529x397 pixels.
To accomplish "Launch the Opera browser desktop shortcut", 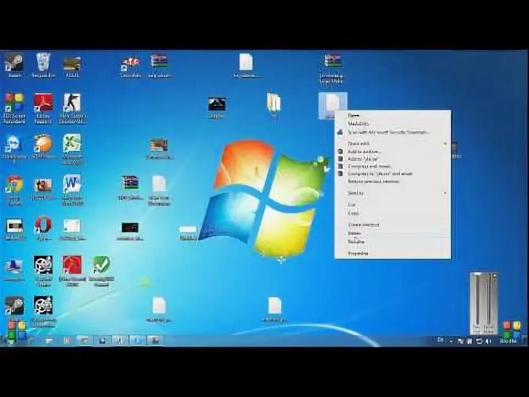I will coord(43,228).
